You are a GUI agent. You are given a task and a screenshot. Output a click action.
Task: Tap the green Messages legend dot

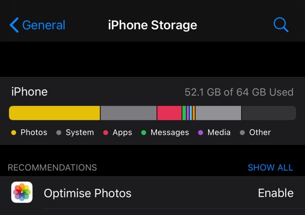click(144, 132)
